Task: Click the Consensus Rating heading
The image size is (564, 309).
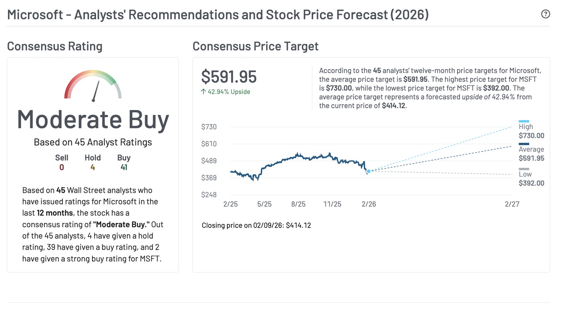Action: (x=55, y=46)
